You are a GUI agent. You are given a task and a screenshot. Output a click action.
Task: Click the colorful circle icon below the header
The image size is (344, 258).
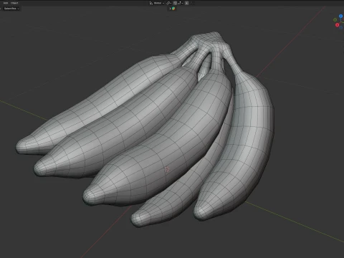(173, 9)
